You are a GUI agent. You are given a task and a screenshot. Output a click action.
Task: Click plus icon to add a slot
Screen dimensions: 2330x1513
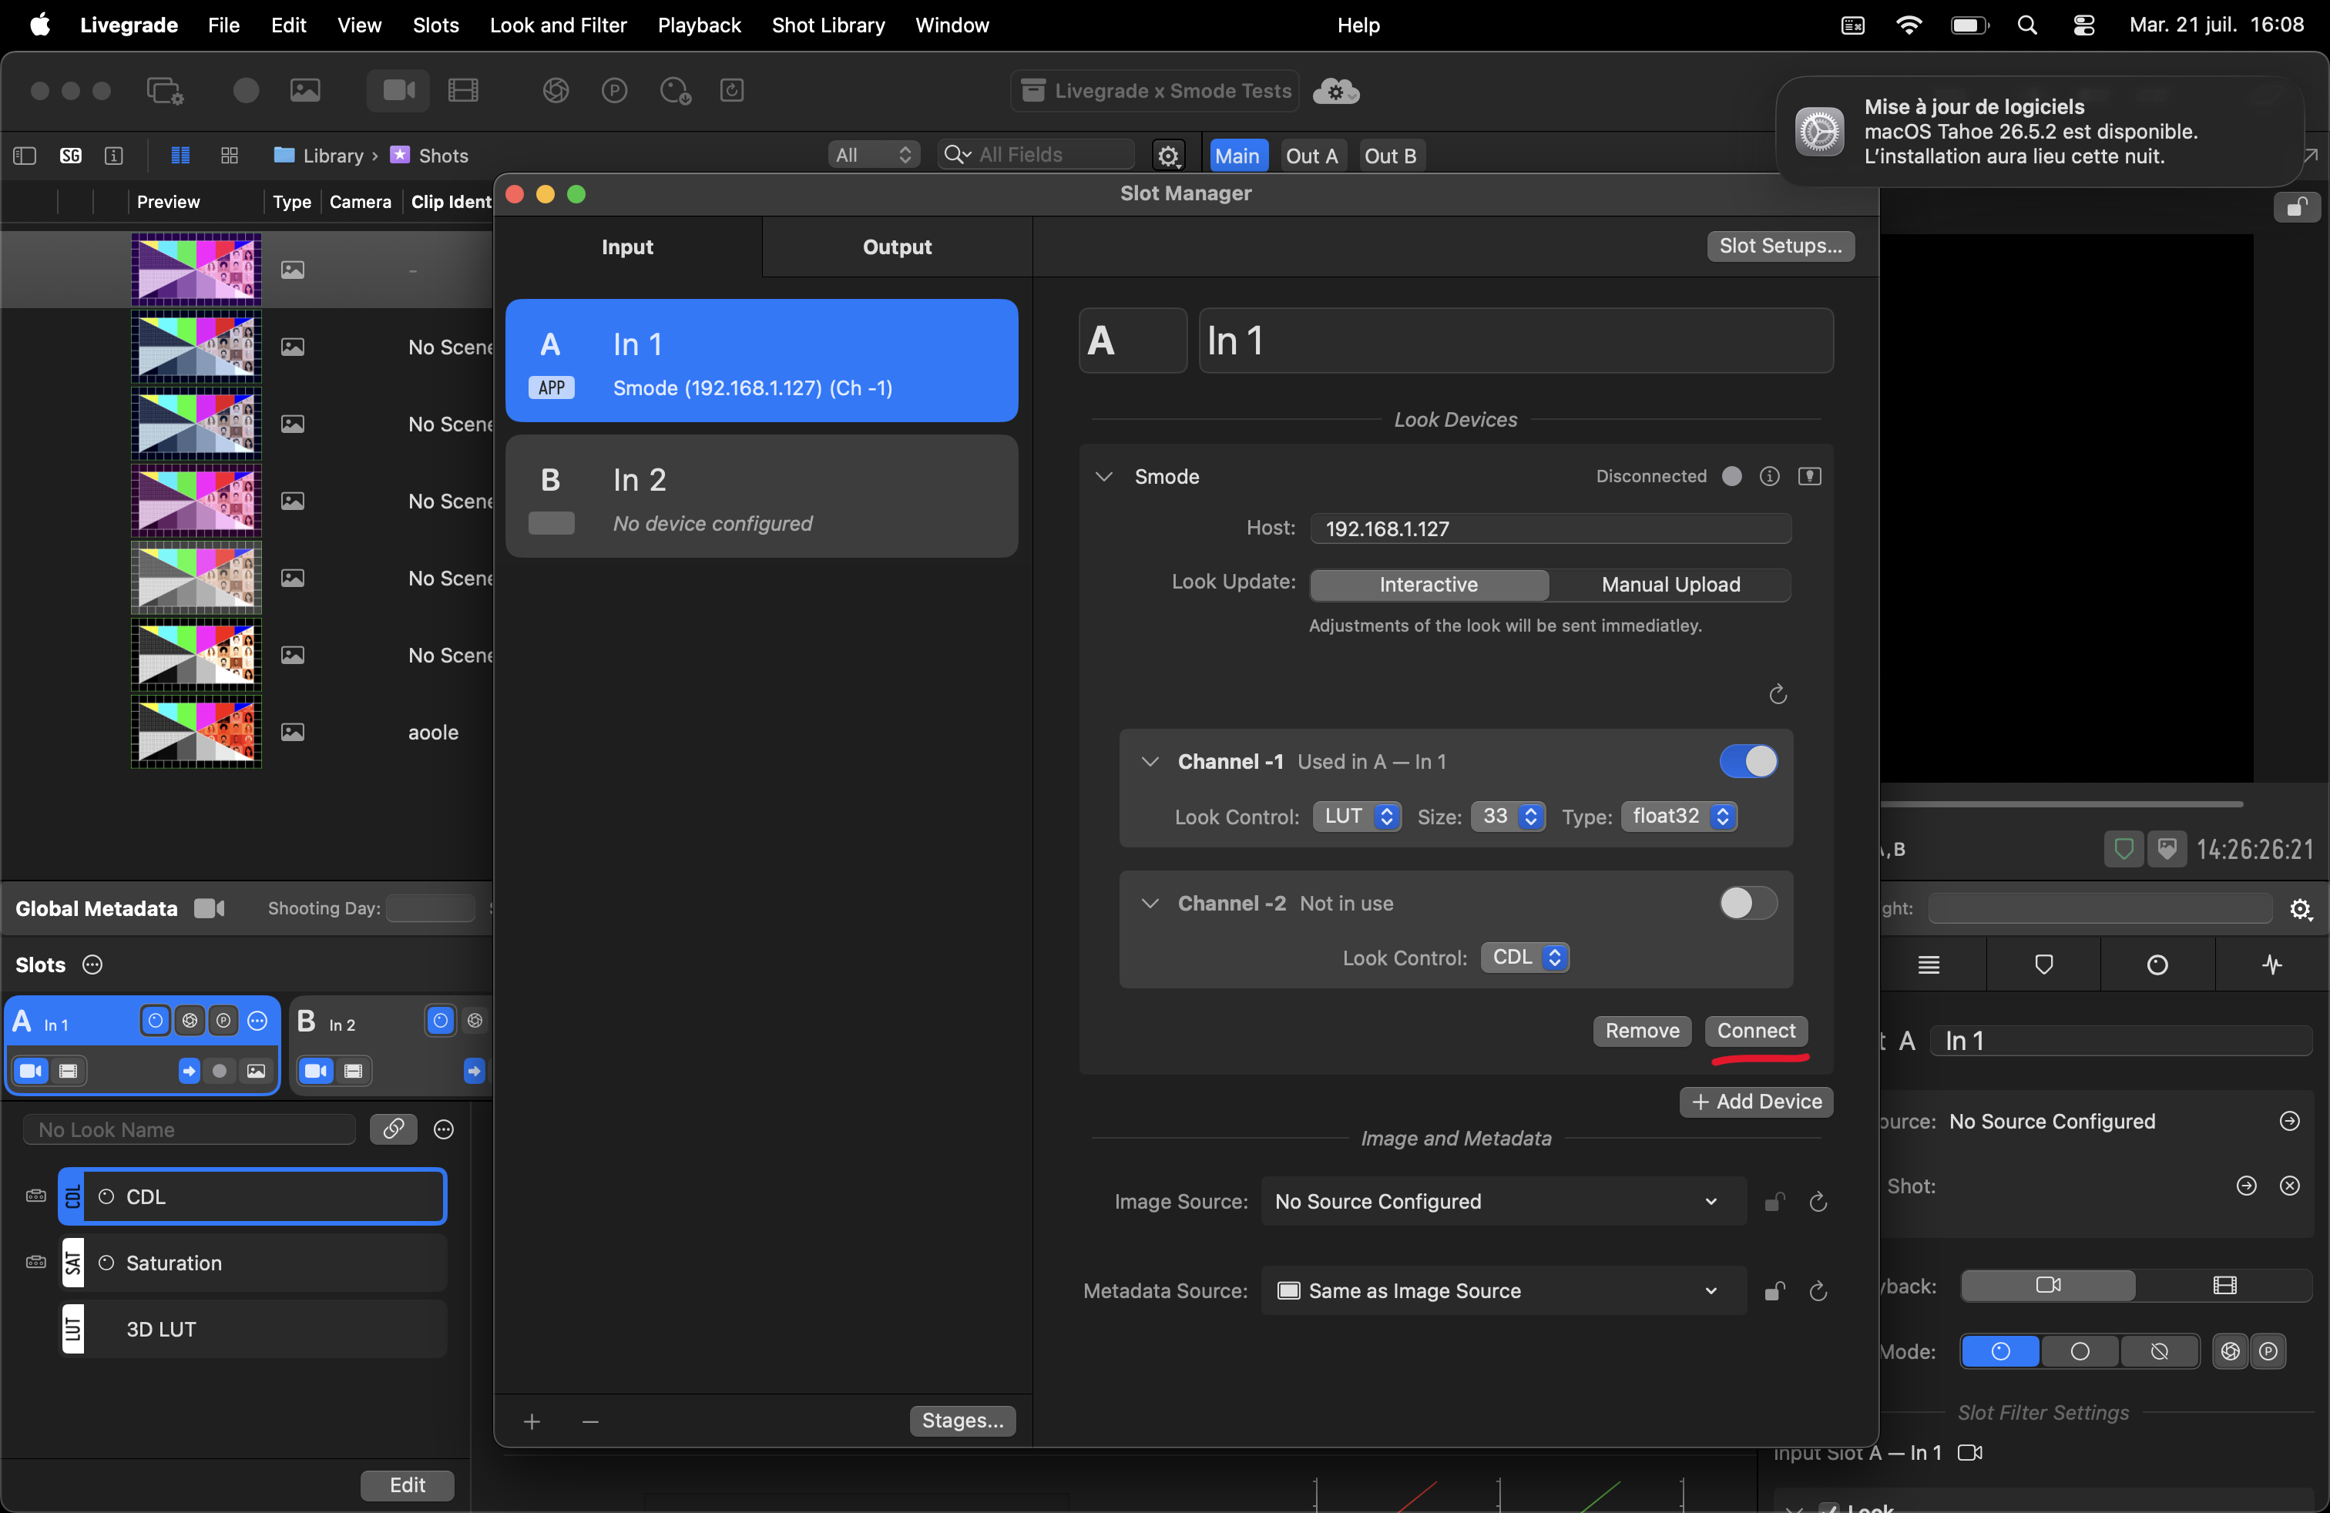tap(532, 1421)
